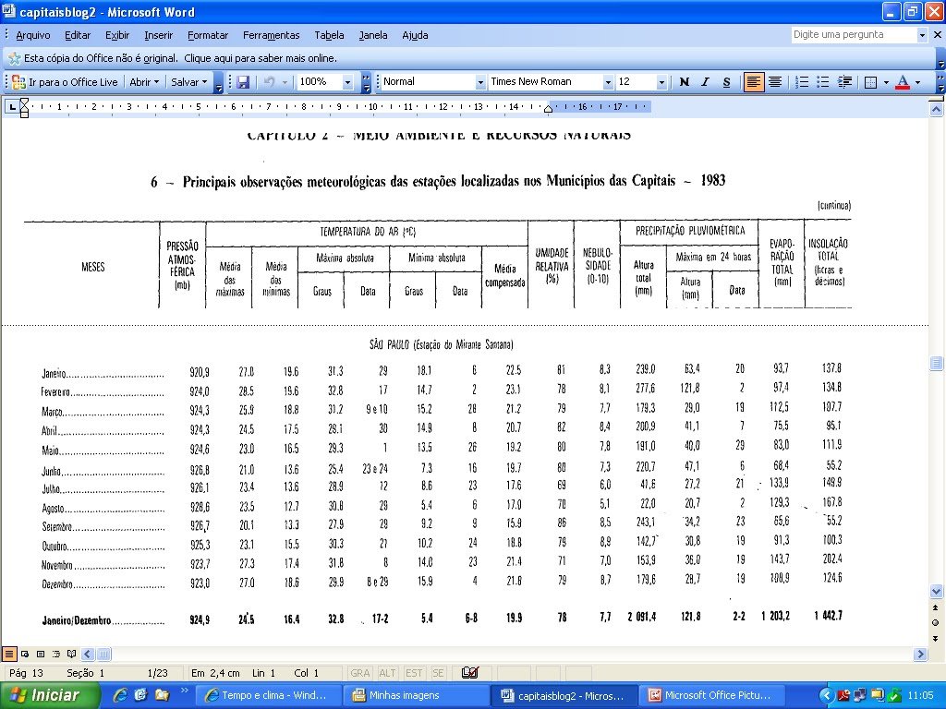Apply Underline S formatting button
The height and width of the screenshot is (709, 946).
pyautogui.click(x=726, y=82)
